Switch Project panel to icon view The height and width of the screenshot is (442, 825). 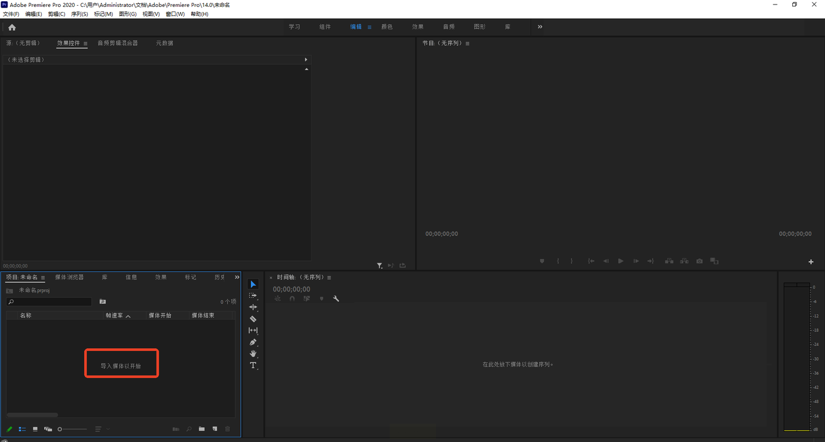[x=35, y=429]
